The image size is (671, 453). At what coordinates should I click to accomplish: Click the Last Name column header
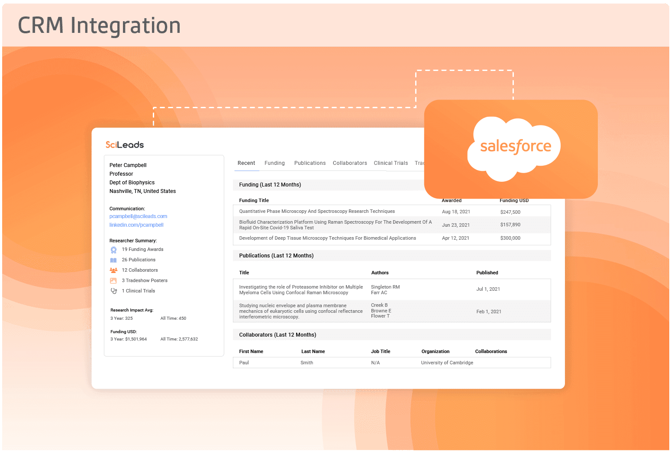pos(313,352)
